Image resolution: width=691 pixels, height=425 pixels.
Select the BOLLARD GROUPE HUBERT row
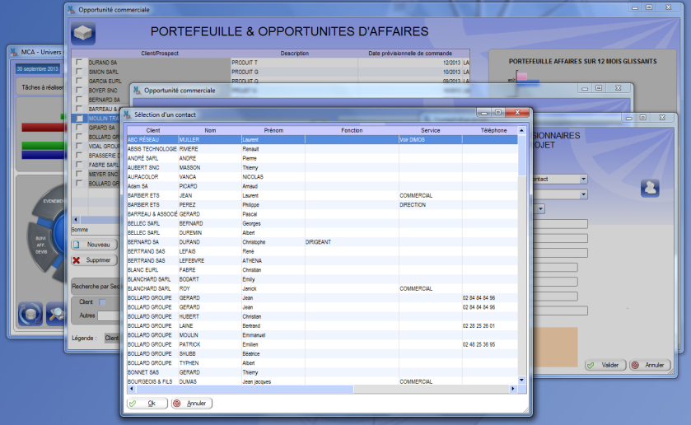pyautogui.click(x=322, y=316)
